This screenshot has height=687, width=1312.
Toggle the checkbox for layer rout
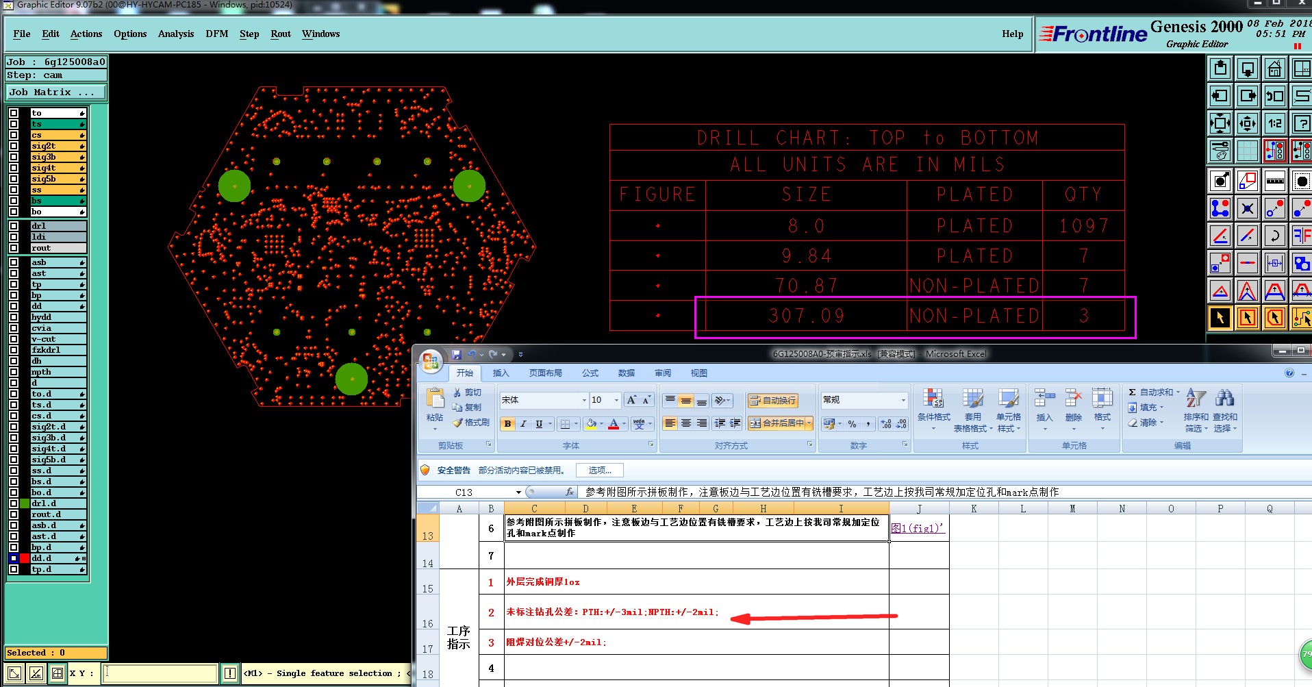(x=14, y=248)
